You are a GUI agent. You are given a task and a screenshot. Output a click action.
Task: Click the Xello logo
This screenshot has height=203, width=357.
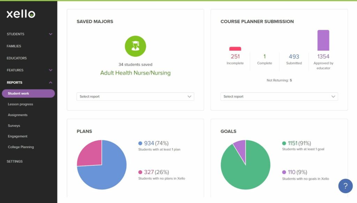coord(21,14)
